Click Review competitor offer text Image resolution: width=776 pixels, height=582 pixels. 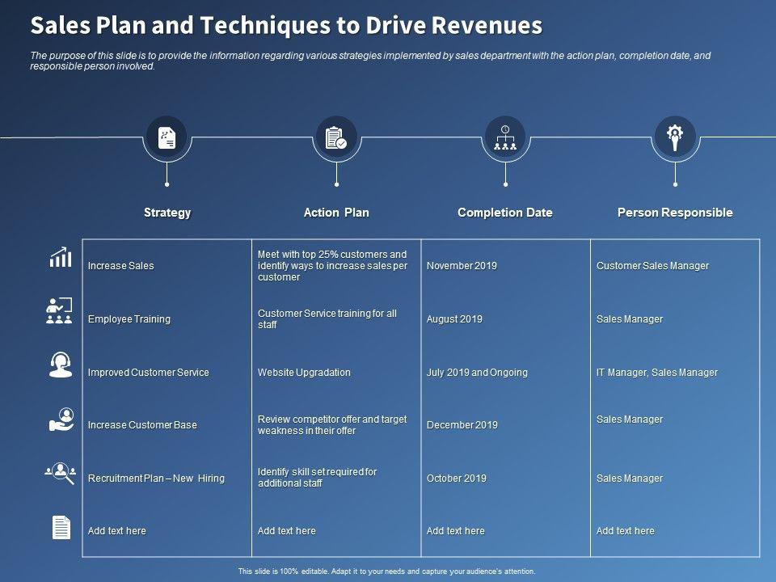[x=332, y=424]
